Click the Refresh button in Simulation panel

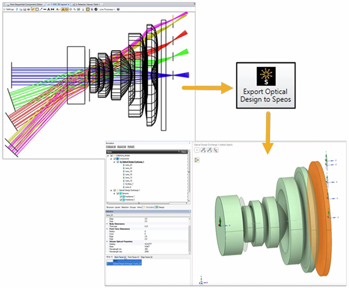[131, 147]
